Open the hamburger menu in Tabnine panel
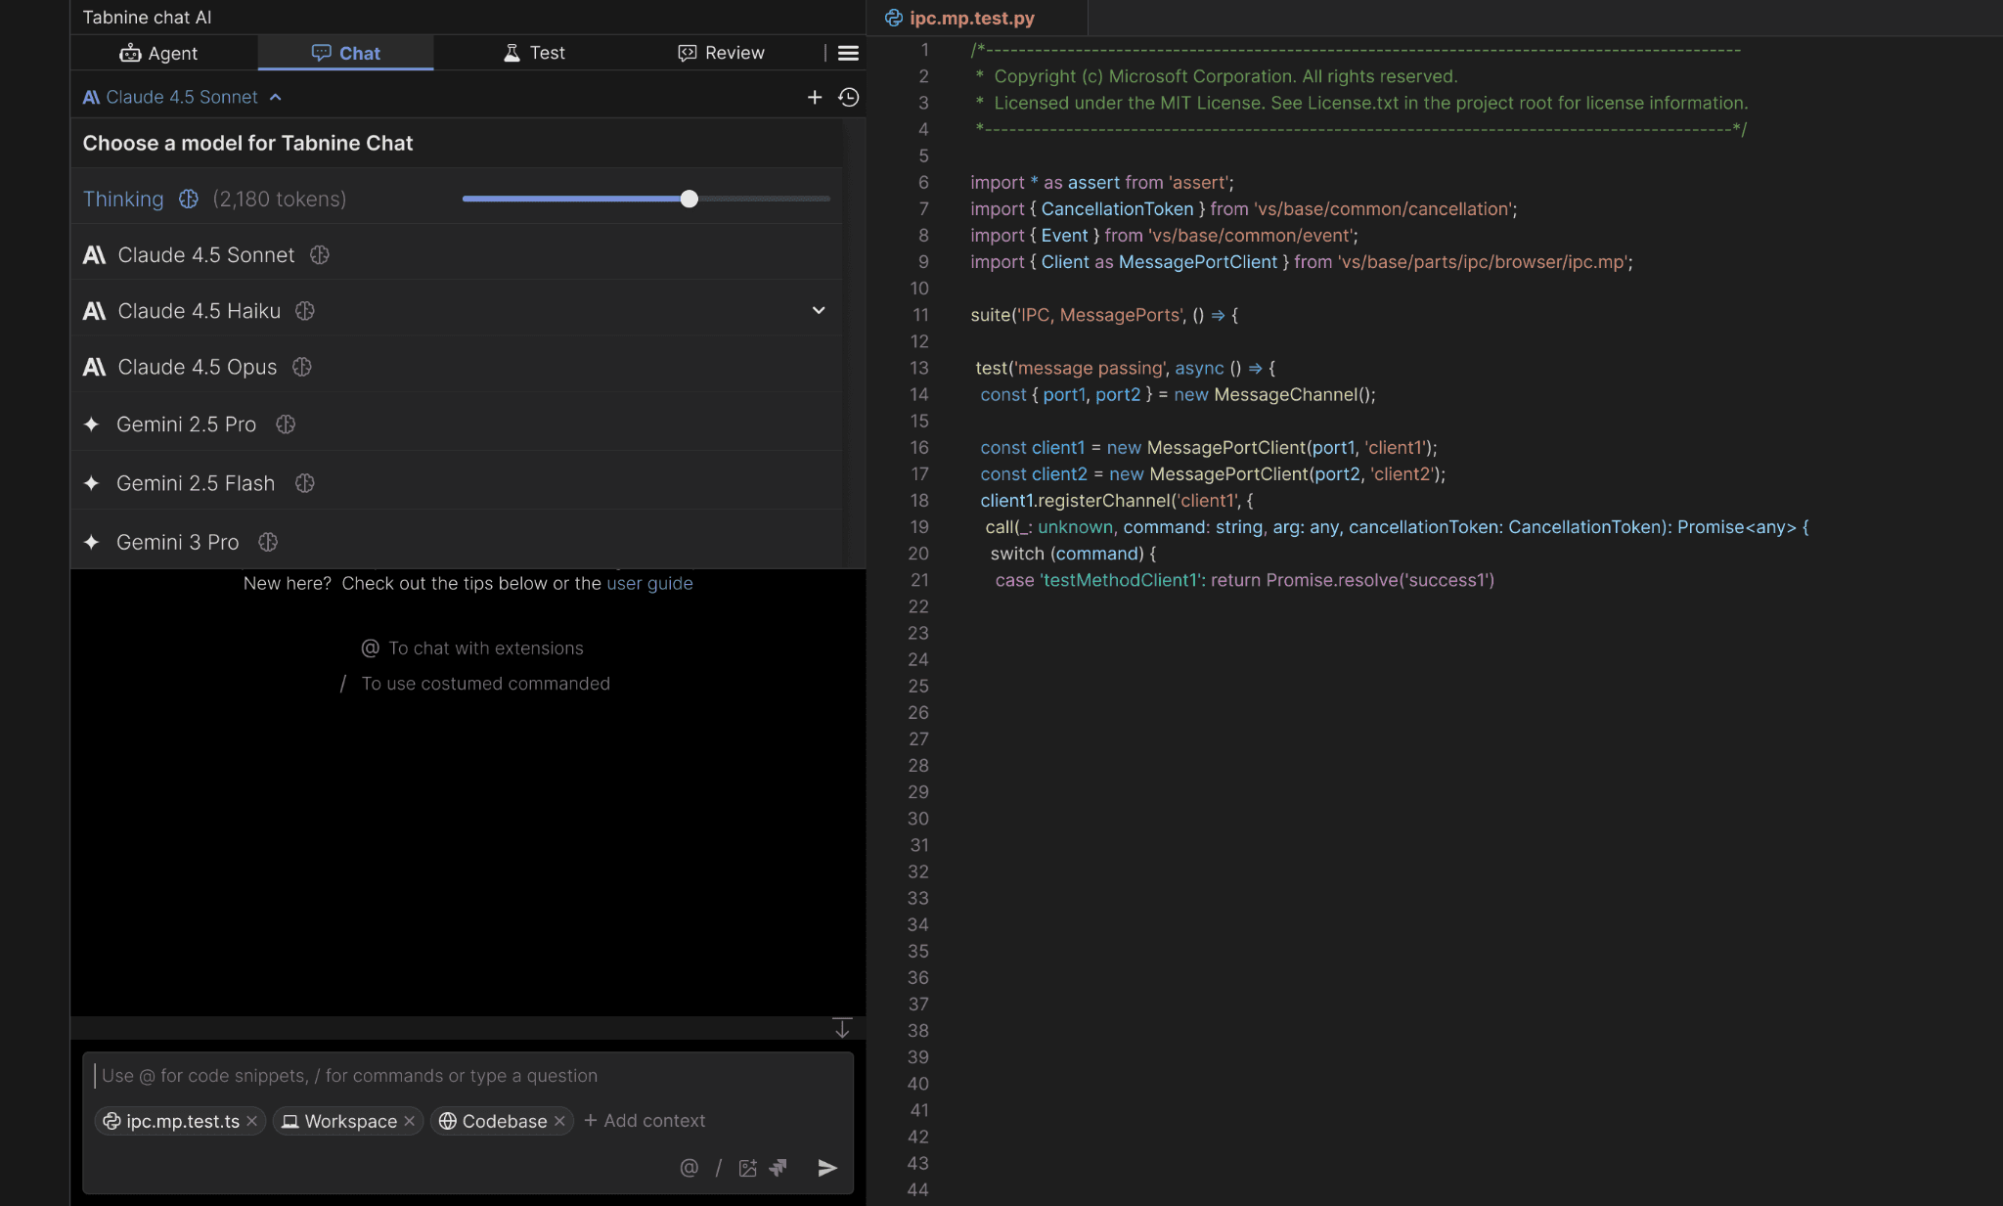Screen dimensions: 2003x1206 pos(848,53)
